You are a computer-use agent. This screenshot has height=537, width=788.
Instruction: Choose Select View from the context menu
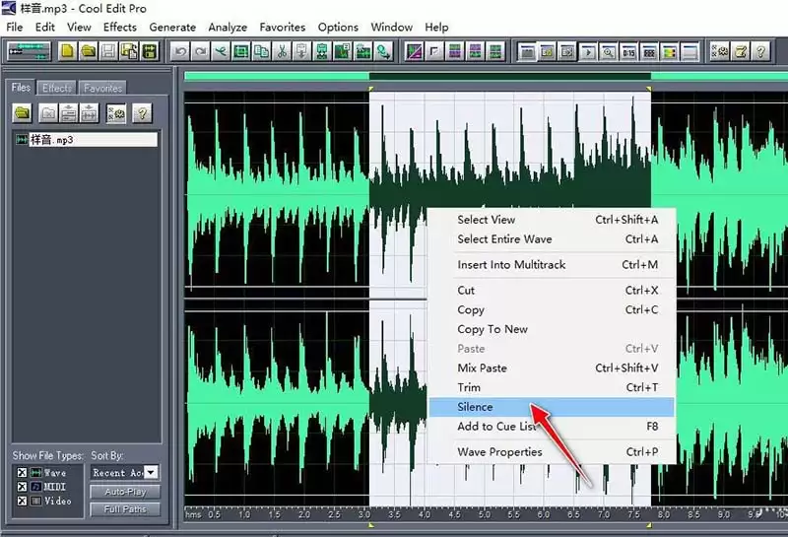coord(551,220)
